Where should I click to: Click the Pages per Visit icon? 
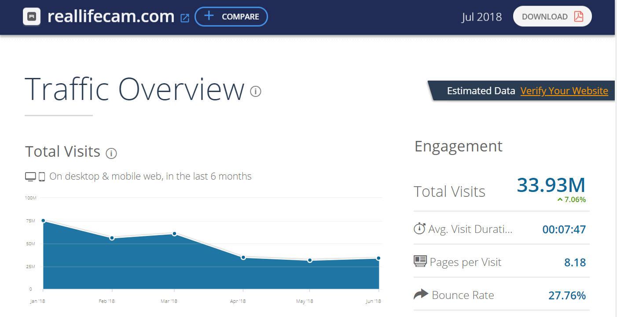click(x=420, y=262)
